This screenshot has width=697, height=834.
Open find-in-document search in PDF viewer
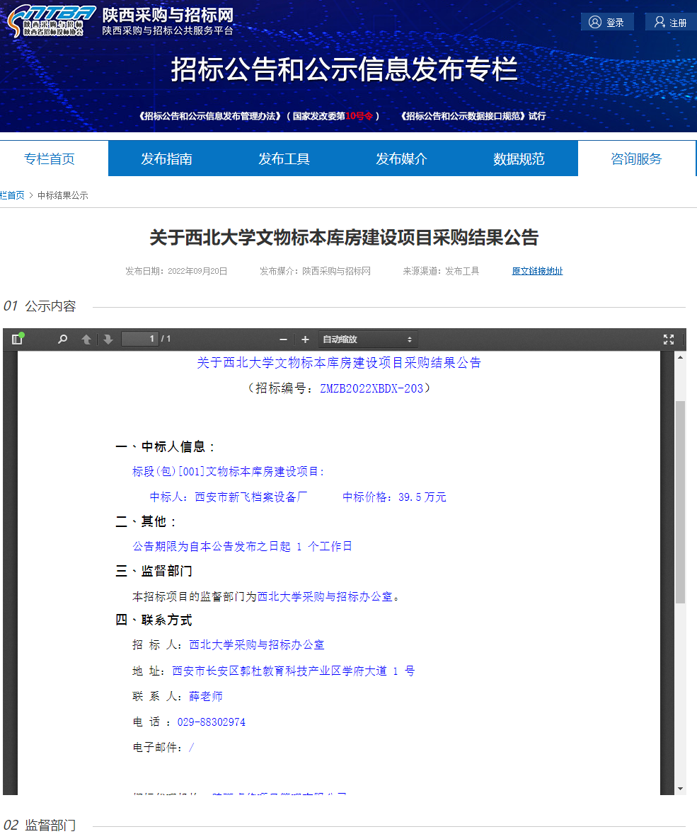(63, 340)
